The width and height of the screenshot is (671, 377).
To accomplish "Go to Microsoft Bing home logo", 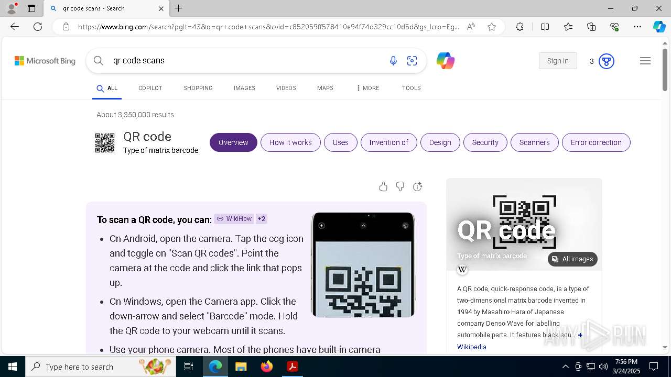I will [x=45, y=61].
